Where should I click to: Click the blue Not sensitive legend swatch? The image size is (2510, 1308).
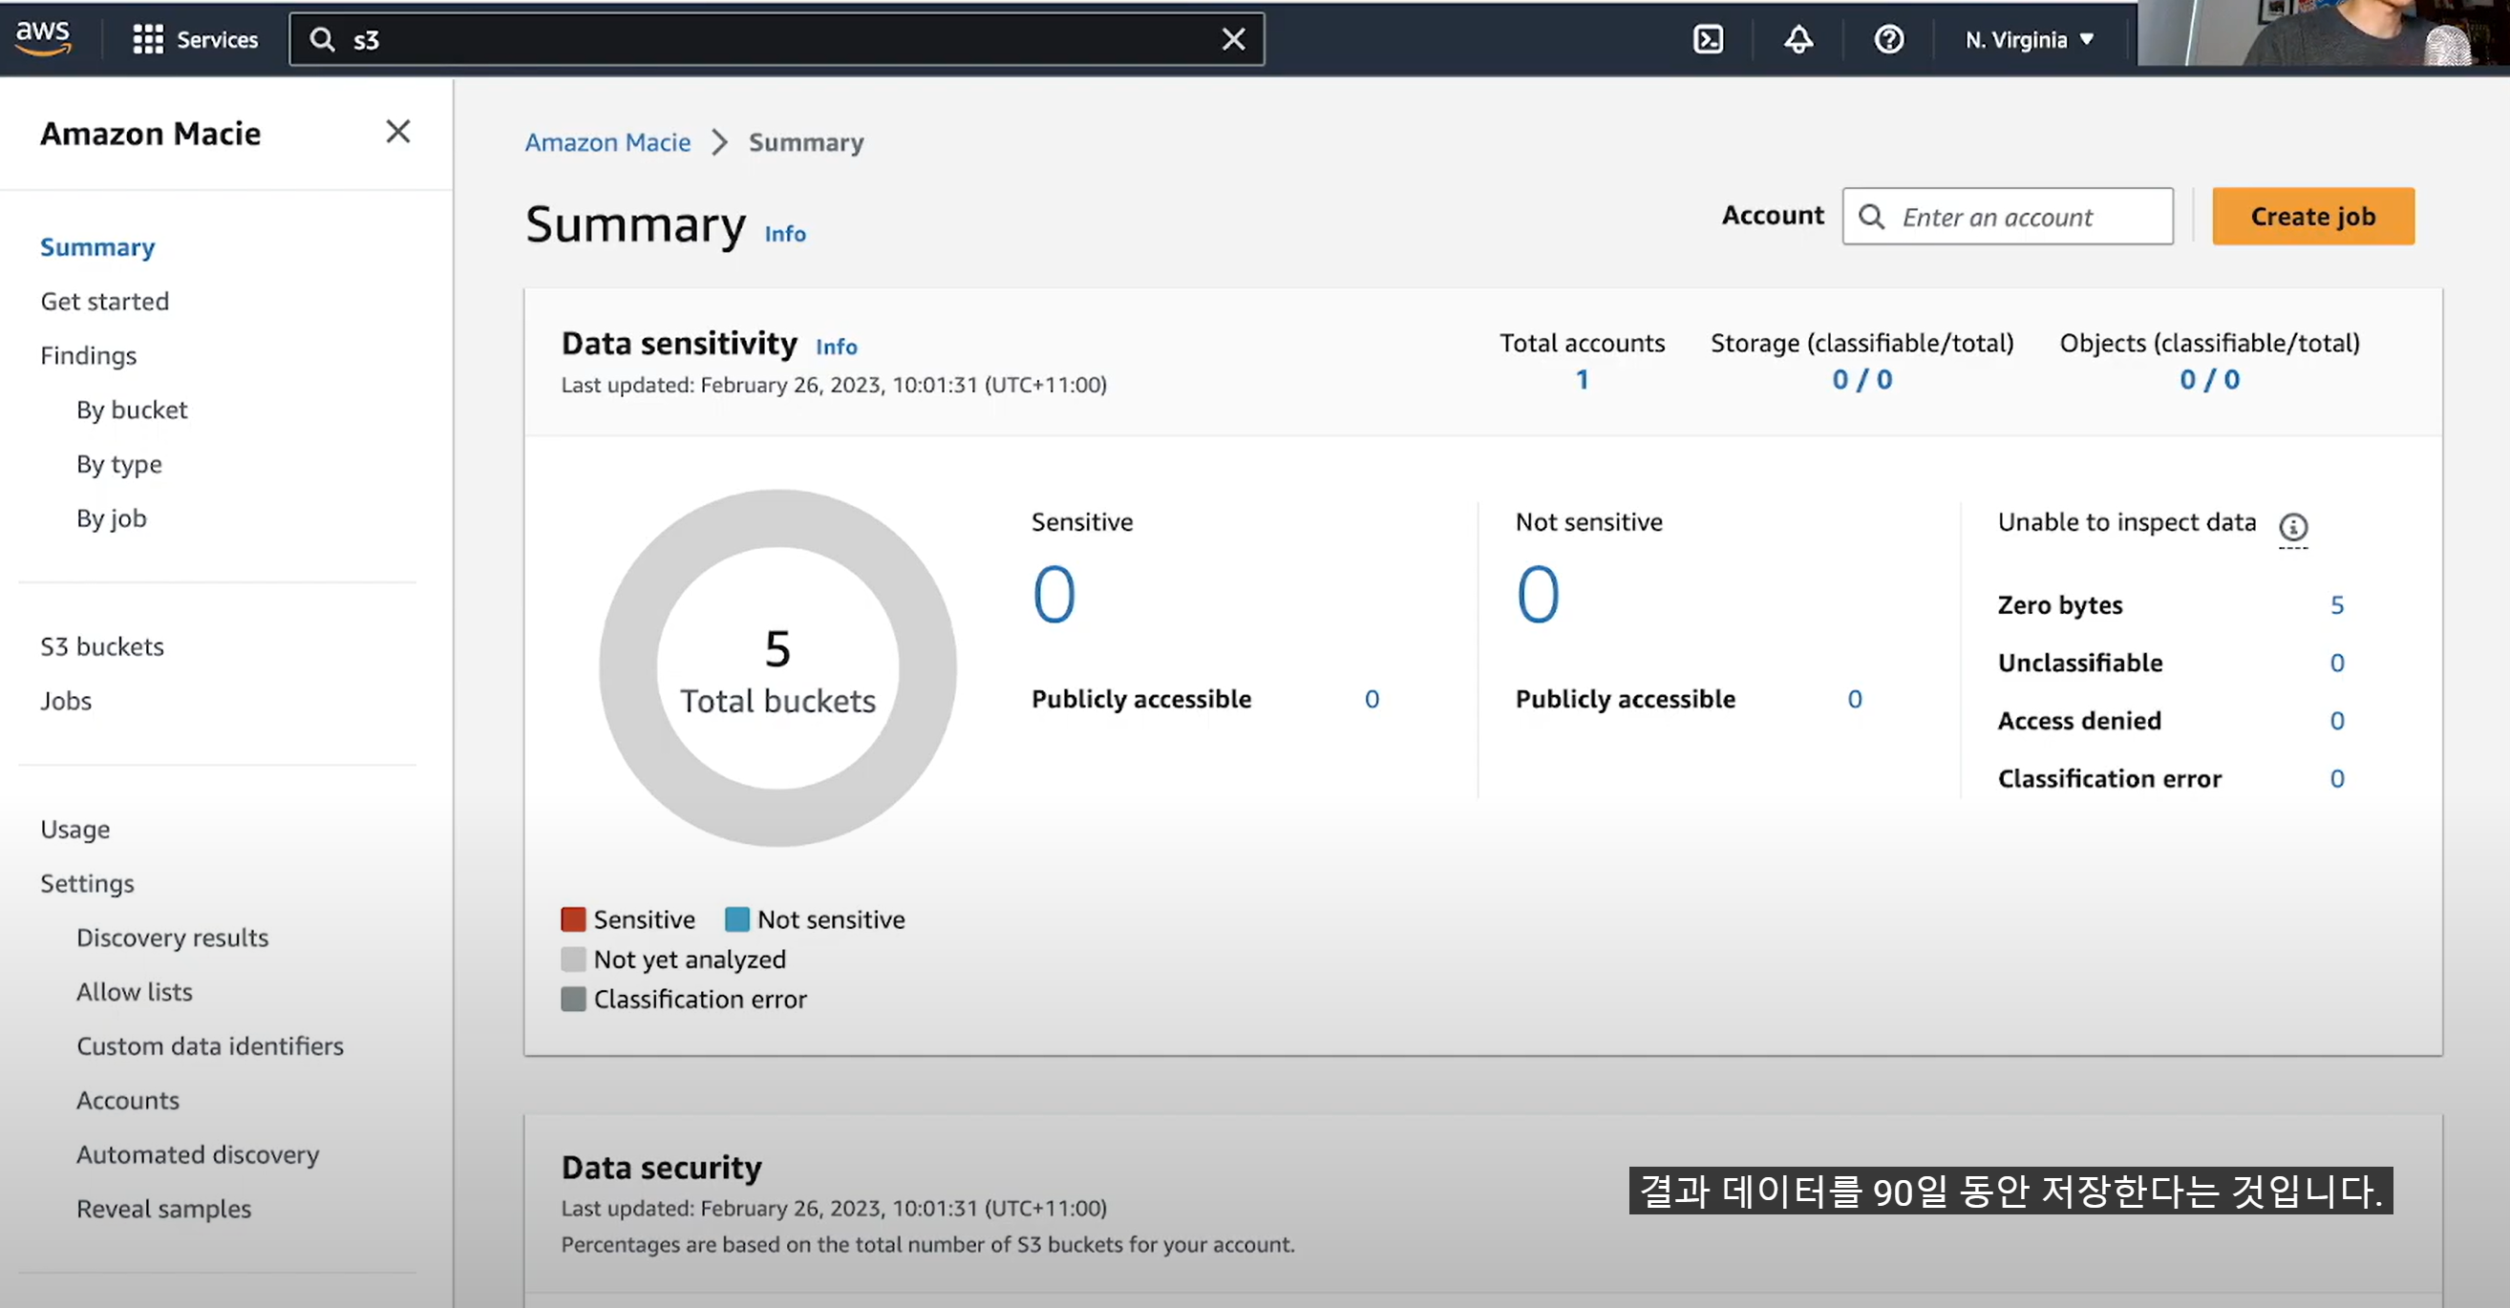(x=737, y=919)
